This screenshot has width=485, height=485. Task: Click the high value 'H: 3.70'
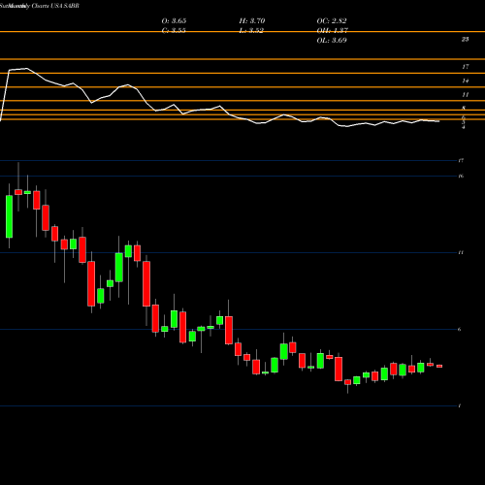[x=252, y=21]
